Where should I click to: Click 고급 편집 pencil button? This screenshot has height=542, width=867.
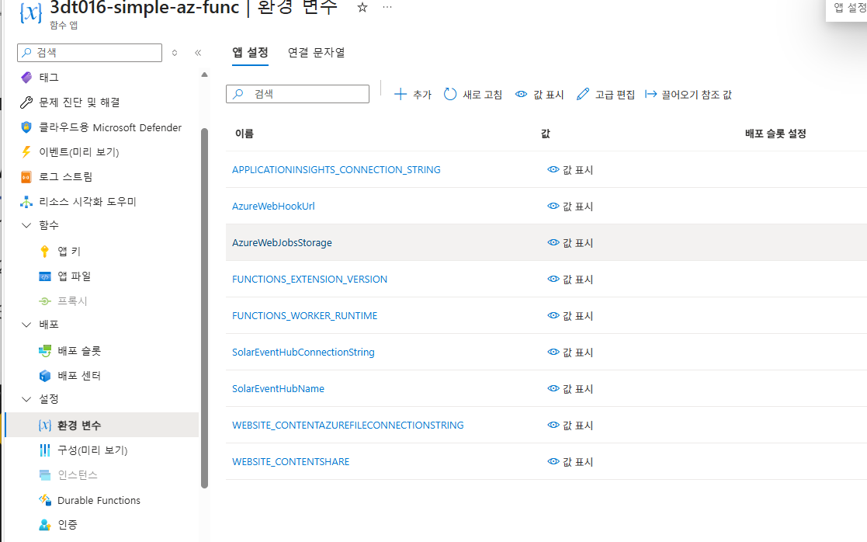pyautogui.click(x=605, y=95)
